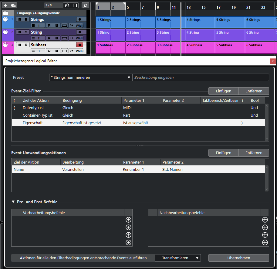The height and width of the screenshot is (269, 277).
Task: Click the Übernehmen button
Action: point(238,258)
